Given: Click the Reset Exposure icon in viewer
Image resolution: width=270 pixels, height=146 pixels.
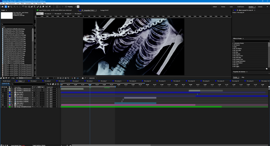Looking at the screenshot, I should click(75, 78).
